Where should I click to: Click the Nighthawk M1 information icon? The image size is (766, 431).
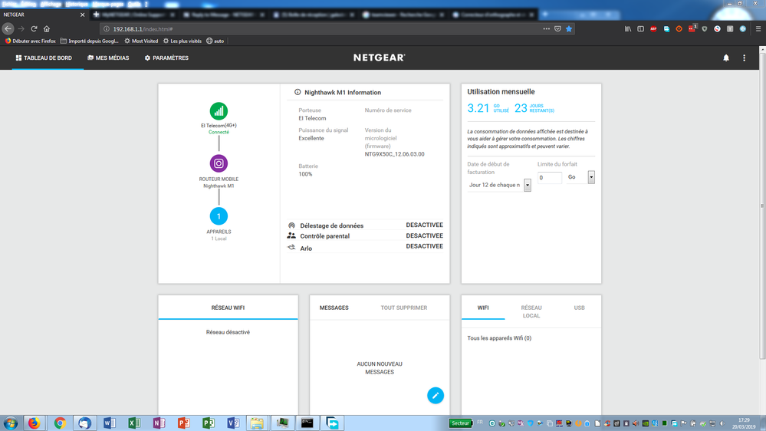click(x=297, y=92)
